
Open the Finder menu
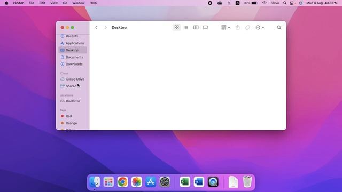coord(18,3)
